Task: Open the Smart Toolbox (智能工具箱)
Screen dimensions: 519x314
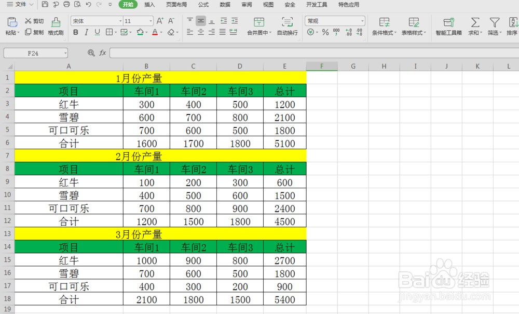Action: click(x=448, y=27)
